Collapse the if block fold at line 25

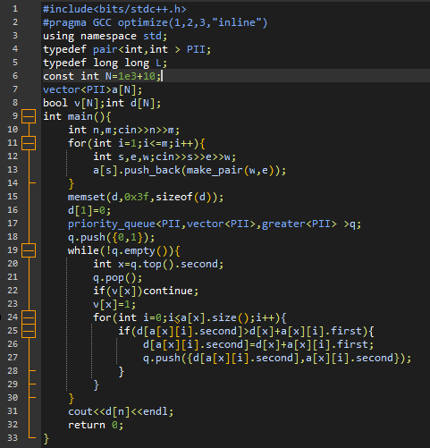pos(29,331)
